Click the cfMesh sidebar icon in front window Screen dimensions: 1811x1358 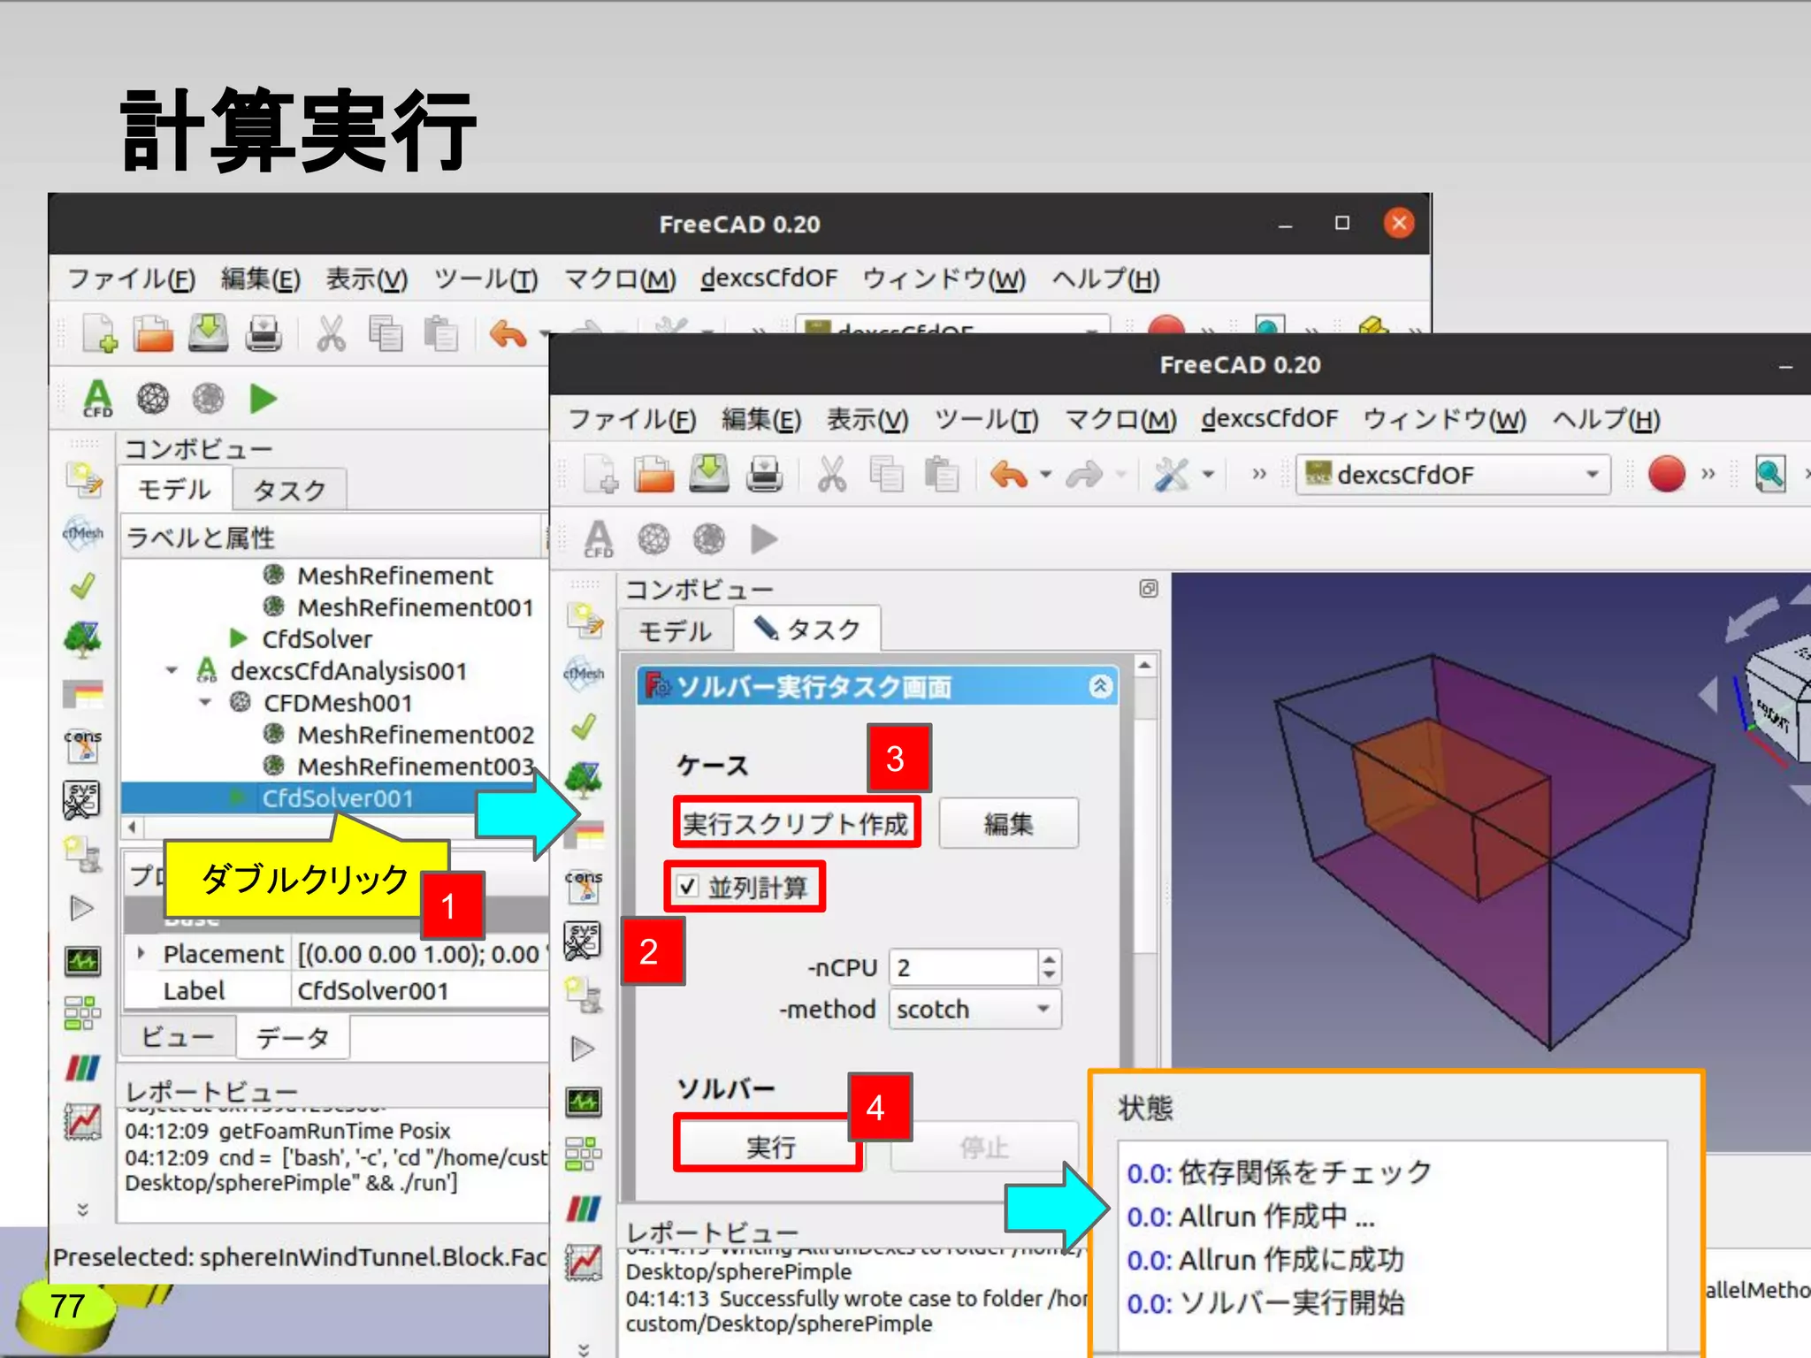(x=584, y=674)
